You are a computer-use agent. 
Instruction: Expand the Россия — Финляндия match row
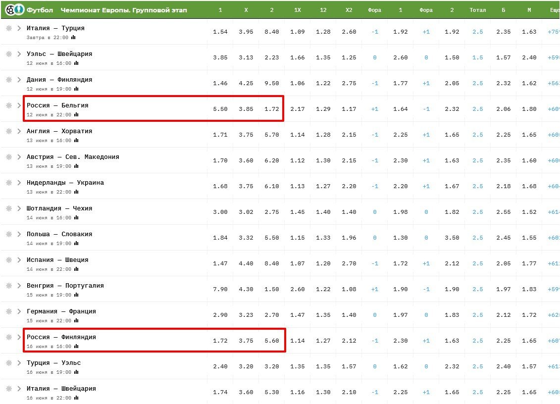pos(19,337)
